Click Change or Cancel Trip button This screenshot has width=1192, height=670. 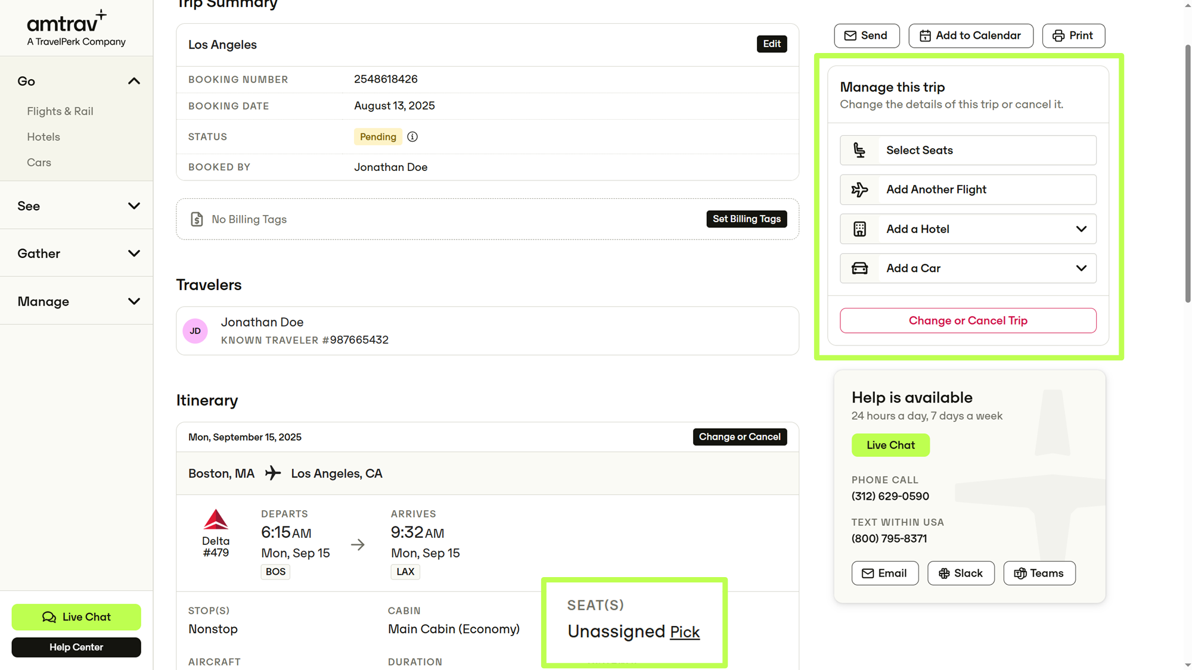pos(968,320)
